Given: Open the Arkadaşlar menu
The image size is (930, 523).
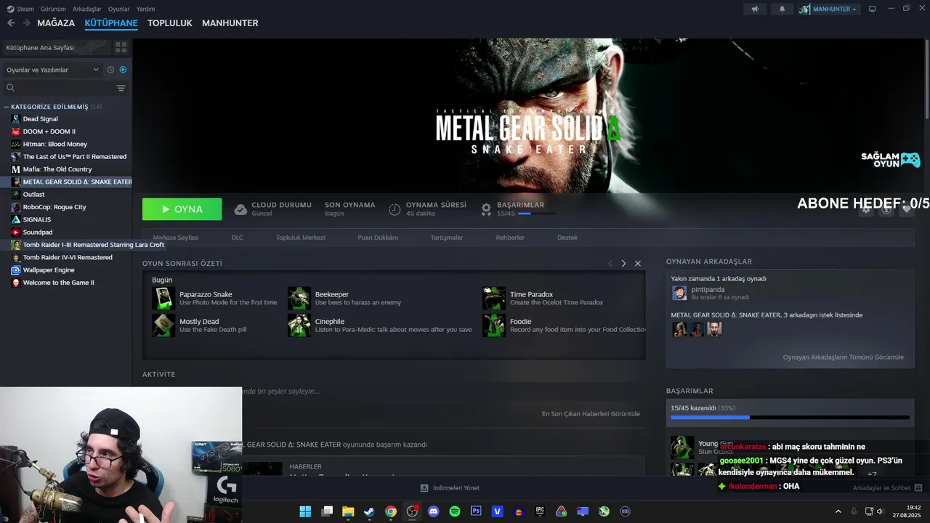Looking at the screenshot, I should (87, 9).
